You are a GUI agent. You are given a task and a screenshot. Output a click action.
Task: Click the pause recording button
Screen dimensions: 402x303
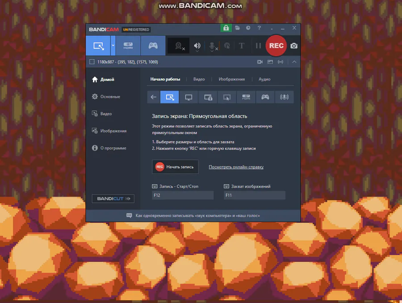pyautogui.click(x=258, y=46)
